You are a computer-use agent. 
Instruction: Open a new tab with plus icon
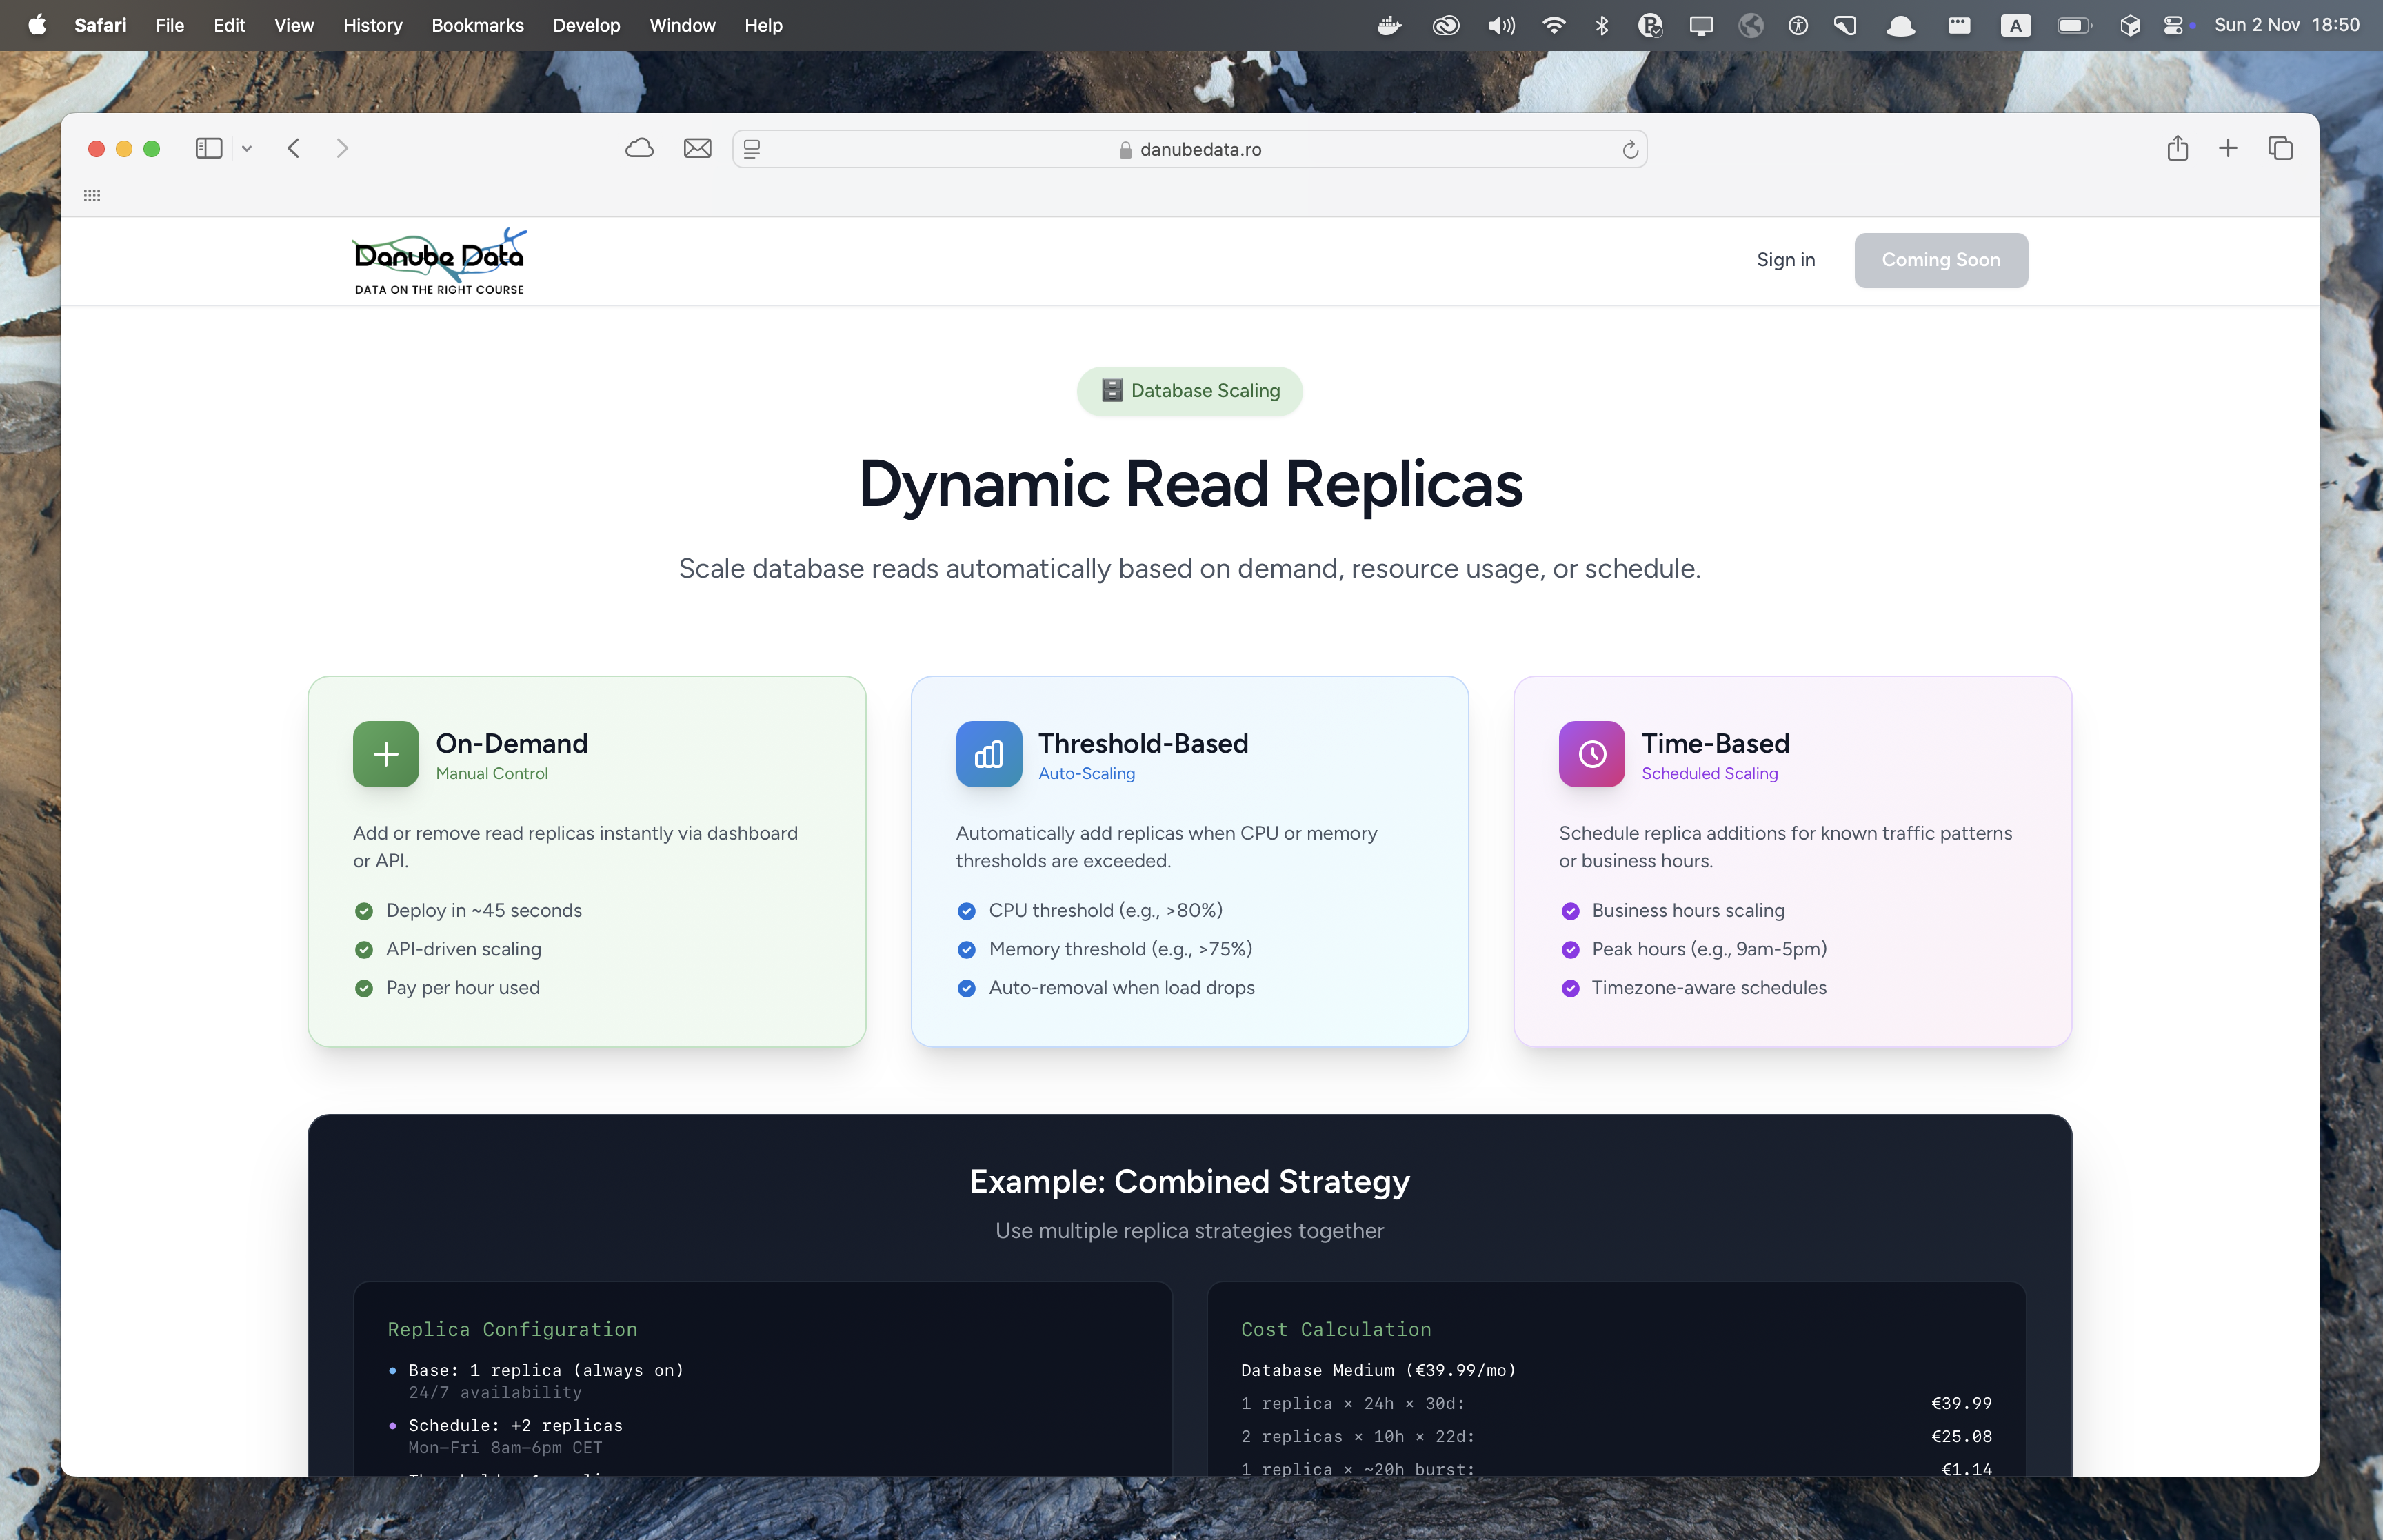(x=2228, y=149)
